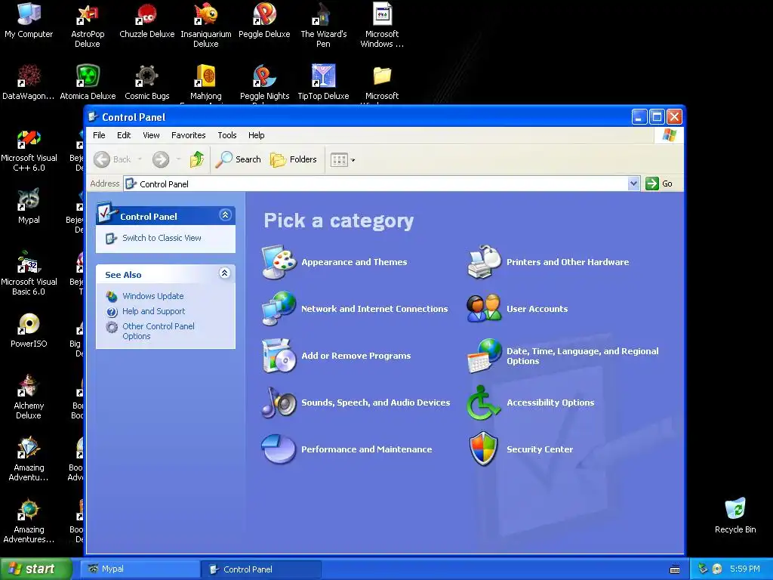This screenshot has width=773, height=580.
Task: Select the Atomica Deluxe desktop icon
Action: [88, 82]
